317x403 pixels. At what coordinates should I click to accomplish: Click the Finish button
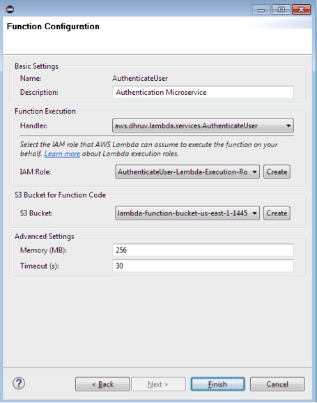(217, 384)
